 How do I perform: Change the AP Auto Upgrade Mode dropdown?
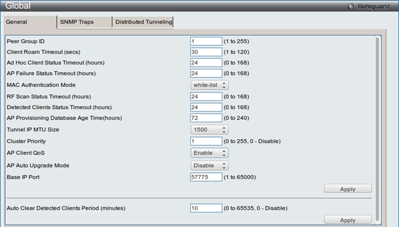point(209,166)
